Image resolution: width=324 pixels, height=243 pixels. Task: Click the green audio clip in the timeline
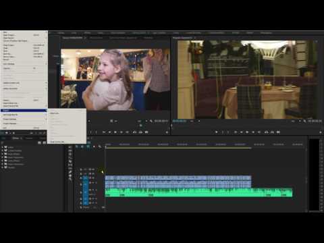pyautogui.click(x=198, y=193)
